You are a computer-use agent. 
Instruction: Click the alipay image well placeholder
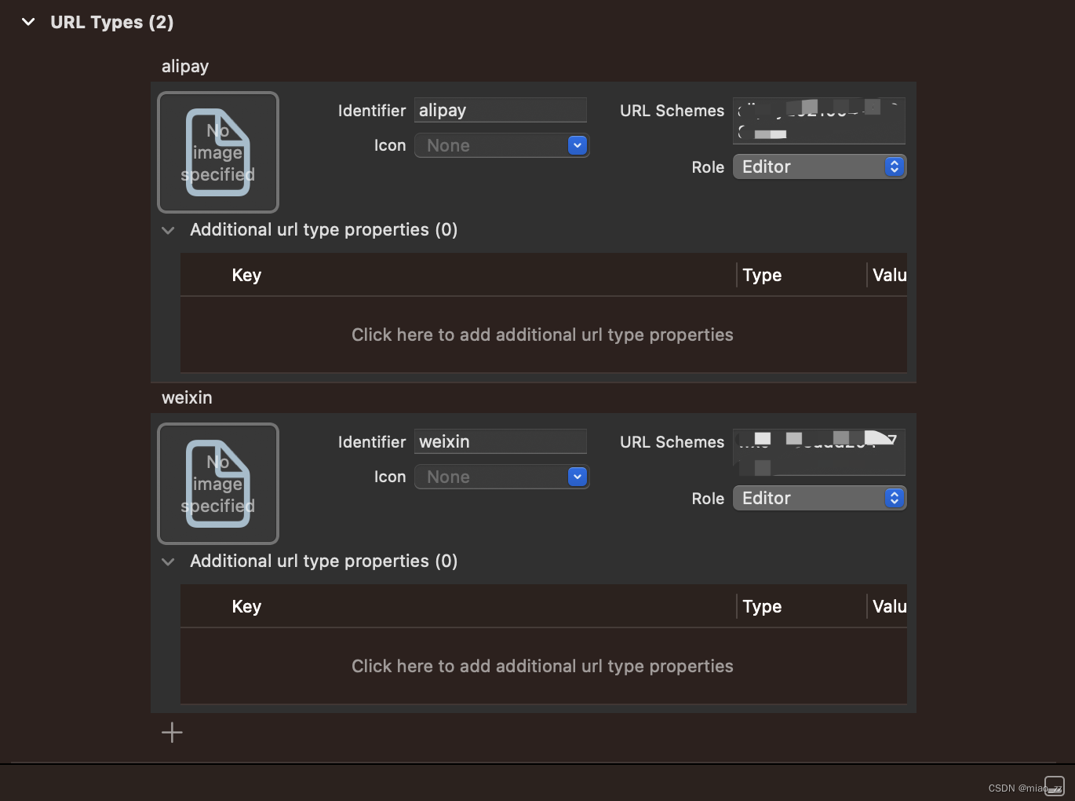coord(218,152)
